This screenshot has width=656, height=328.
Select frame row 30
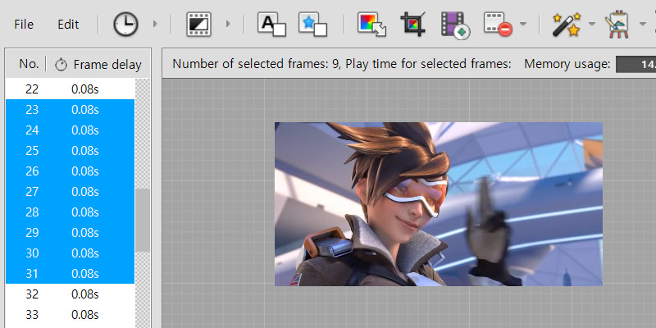(x=71, y=253)
